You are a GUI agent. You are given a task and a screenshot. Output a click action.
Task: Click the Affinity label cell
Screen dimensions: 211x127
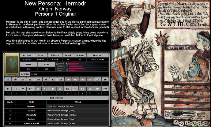(x=25, y=74)
